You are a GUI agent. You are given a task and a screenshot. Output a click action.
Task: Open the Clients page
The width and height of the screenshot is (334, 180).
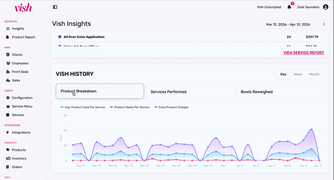tap(17, 55)
